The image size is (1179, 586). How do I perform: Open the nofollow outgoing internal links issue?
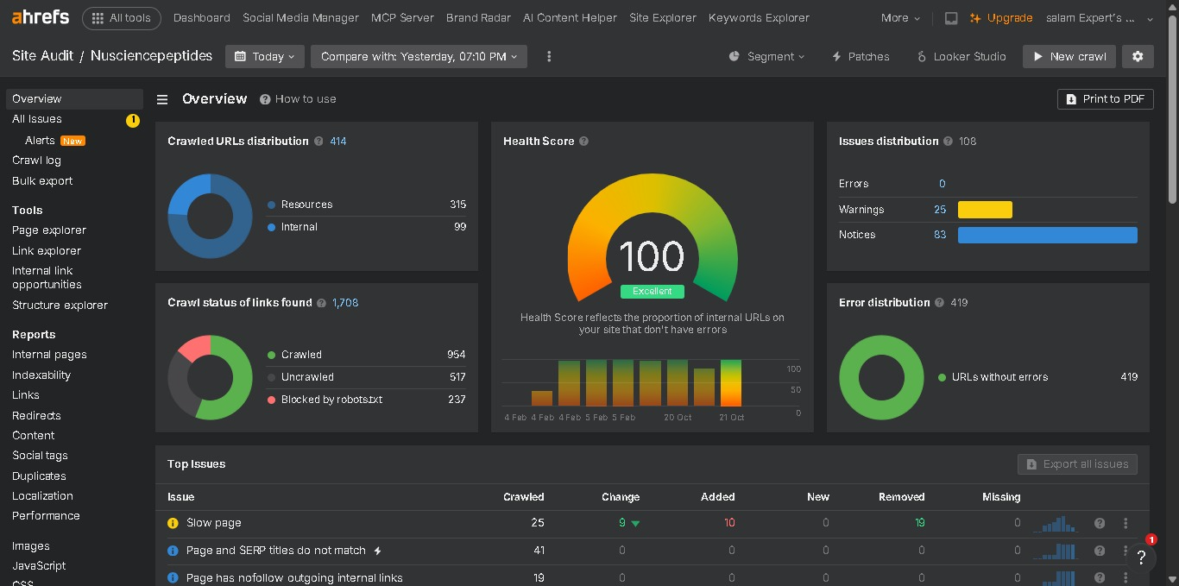pyautogui.click(x=294, y=578)
